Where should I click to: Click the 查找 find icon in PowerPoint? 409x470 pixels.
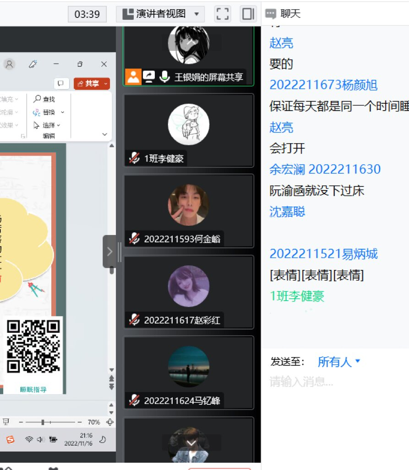pyautogui.click(x=38, y=99)
